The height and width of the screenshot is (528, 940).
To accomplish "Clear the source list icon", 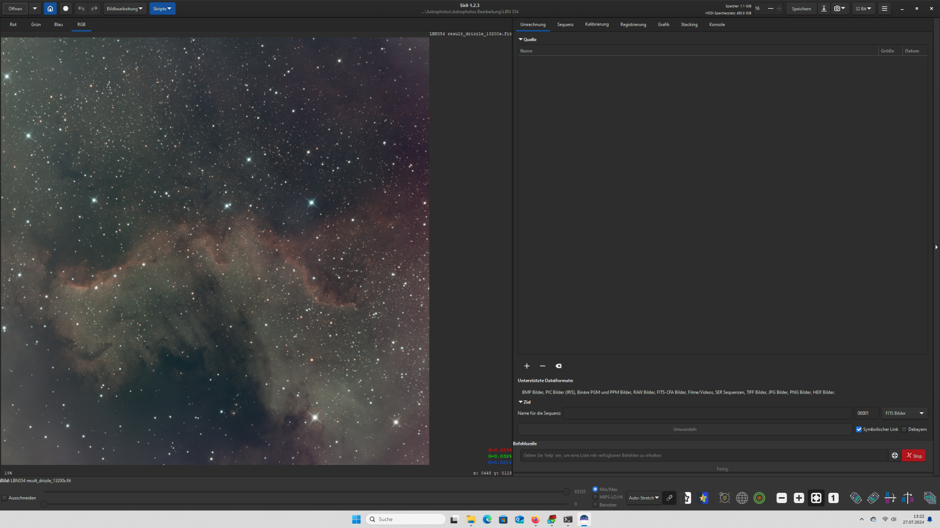I will point(559,366).
